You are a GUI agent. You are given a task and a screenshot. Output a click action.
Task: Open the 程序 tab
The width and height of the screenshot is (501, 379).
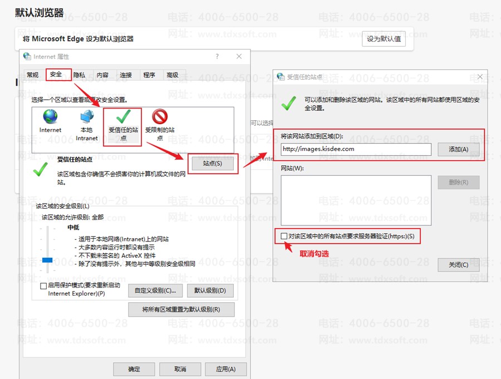[x=149, y=75]
